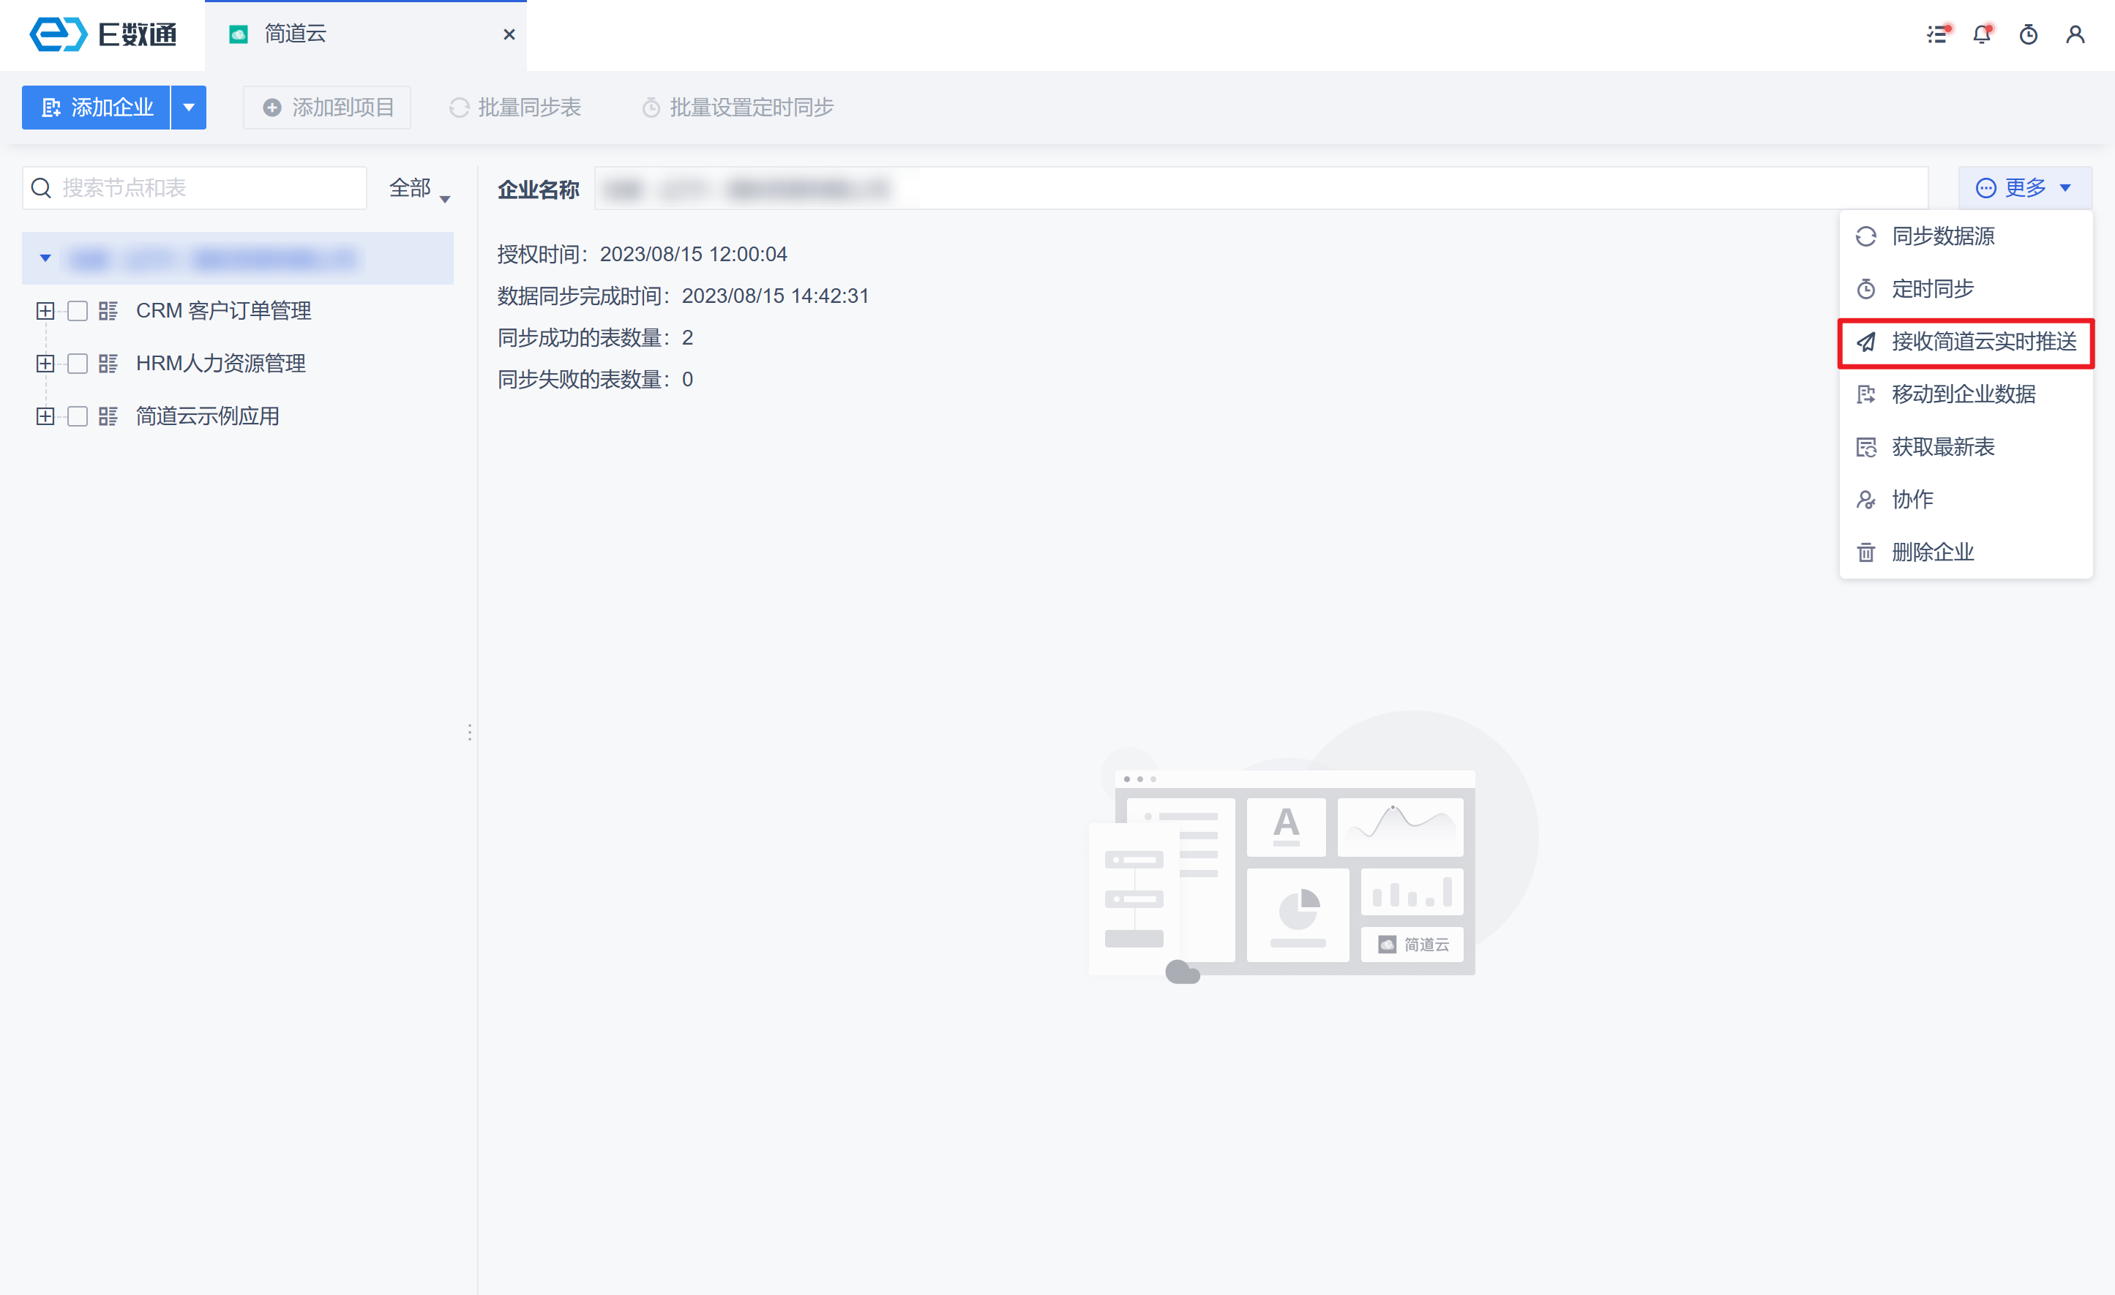Click the 添加企业 button
2115x1295 pixels.
tap(96, 108)
